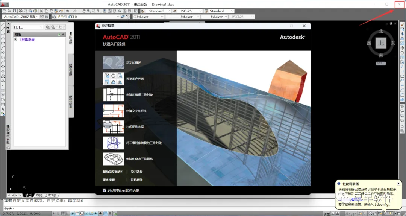
Task: Select the Erase tool in modify toolbar
Action: coord(402,24)
